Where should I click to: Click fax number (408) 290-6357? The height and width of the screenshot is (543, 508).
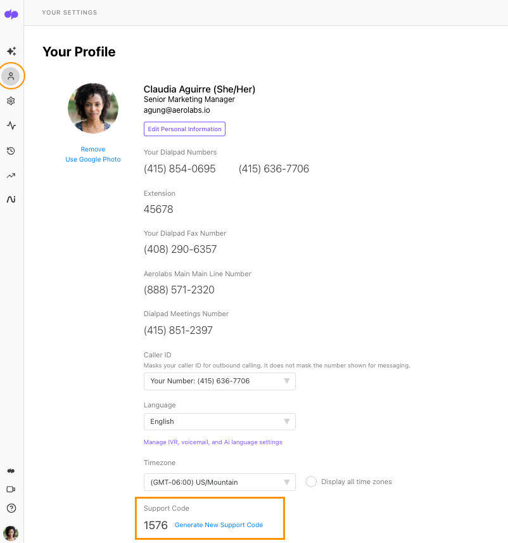[x=180, y=250]
